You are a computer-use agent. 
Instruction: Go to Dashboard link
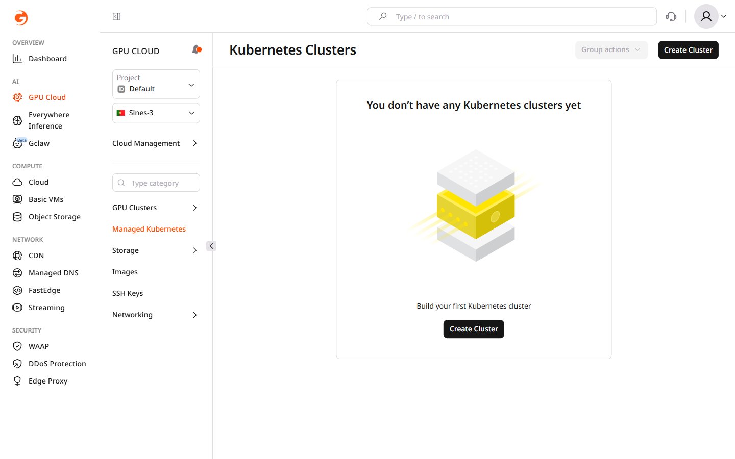pos(47,59)
